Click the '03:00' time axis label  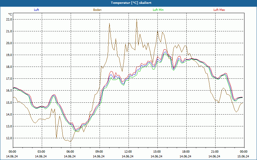42,152
